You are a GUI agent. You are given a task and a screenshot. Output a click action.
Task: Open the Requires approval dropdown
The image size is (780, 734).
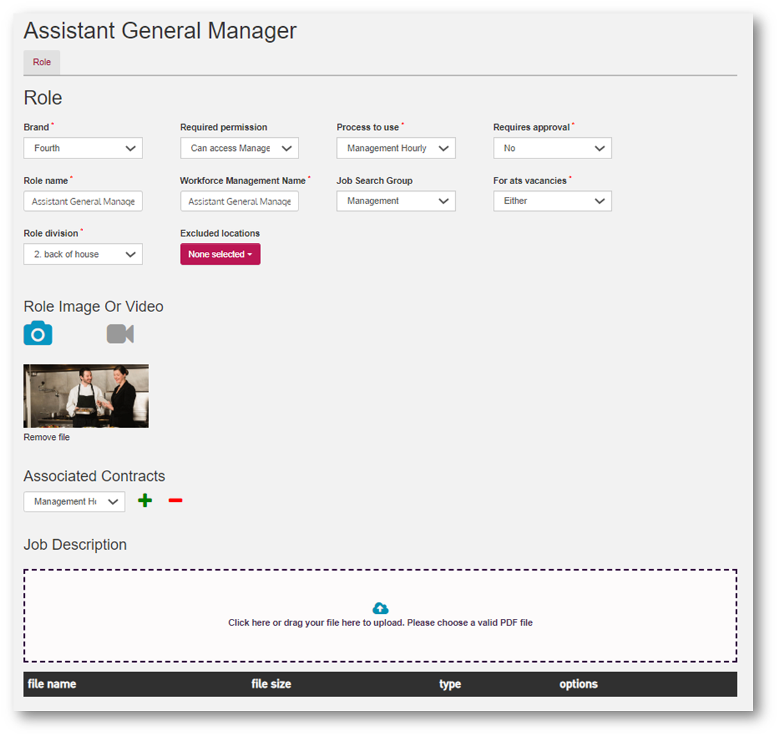552,148
